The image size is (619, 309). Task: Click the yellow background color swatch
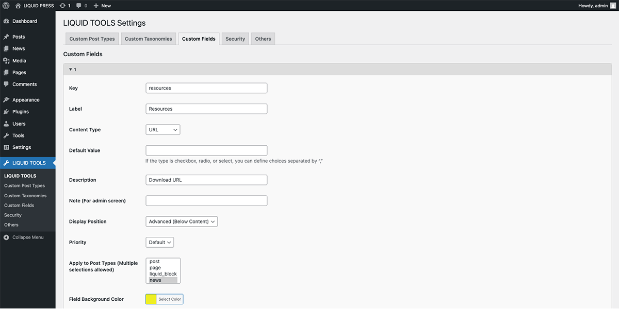(151, 299)
